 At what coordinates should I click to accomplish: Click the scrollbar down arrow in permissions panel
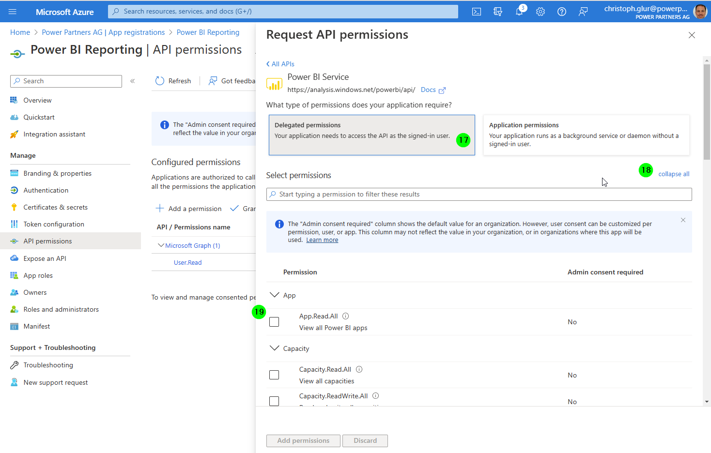tap(707, 402)
